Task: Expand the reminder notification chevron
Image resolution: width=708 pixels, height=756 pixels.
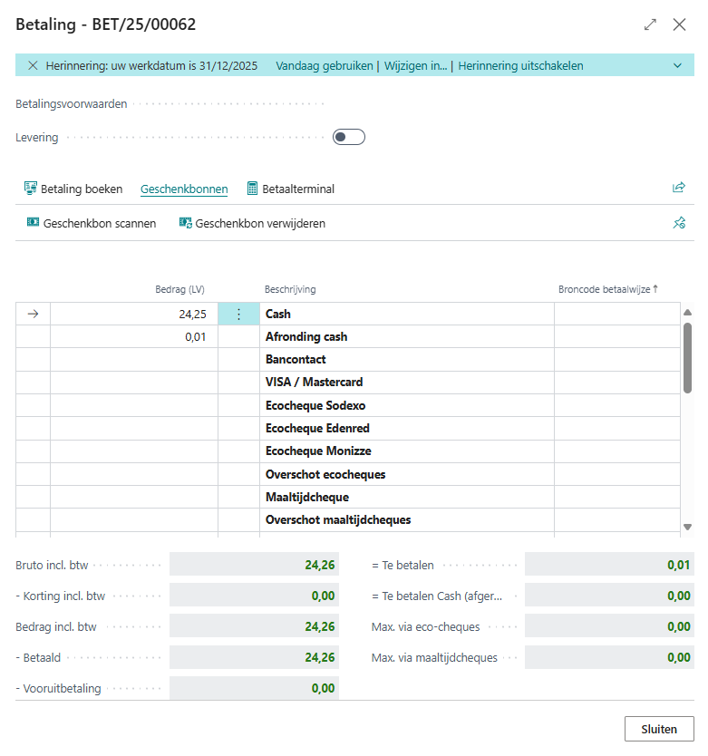Action: pos(677,65)
